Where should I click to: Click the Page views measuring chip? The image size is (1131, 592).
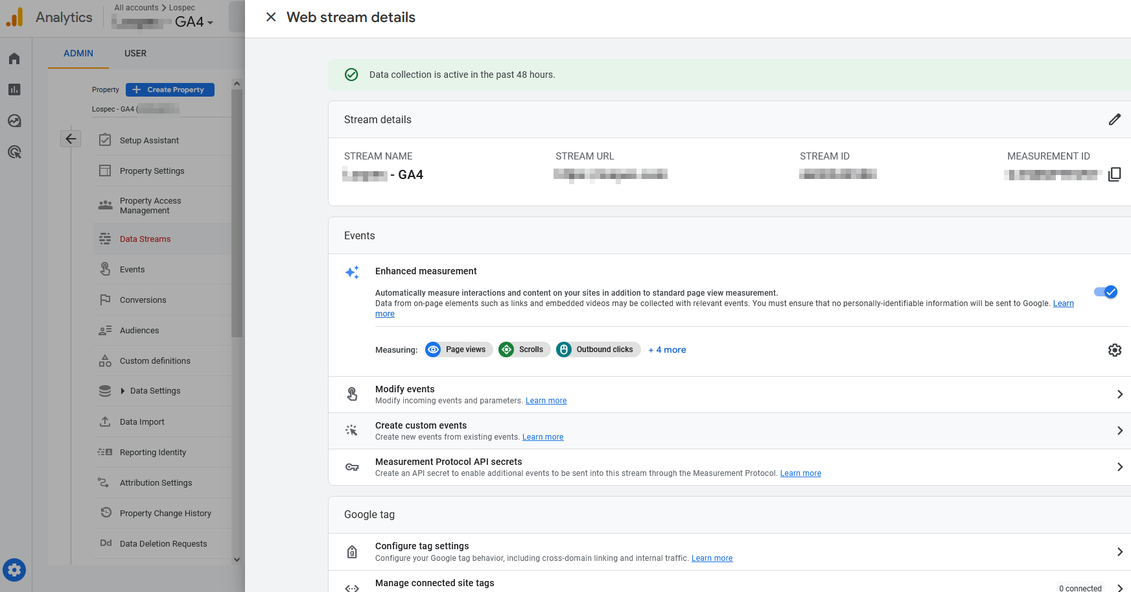click(459, 349)
